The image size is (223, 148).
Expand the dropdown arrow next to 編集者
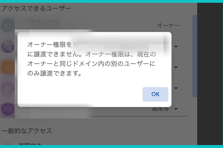coord(176,109)
